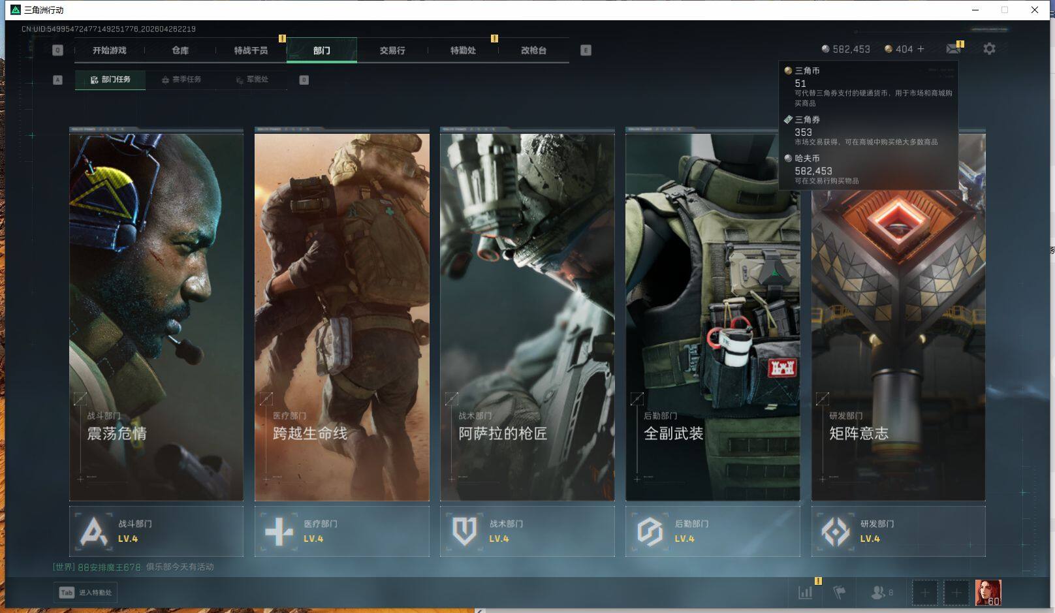Go to the 开始游戏 tab

tap(110, 50)
